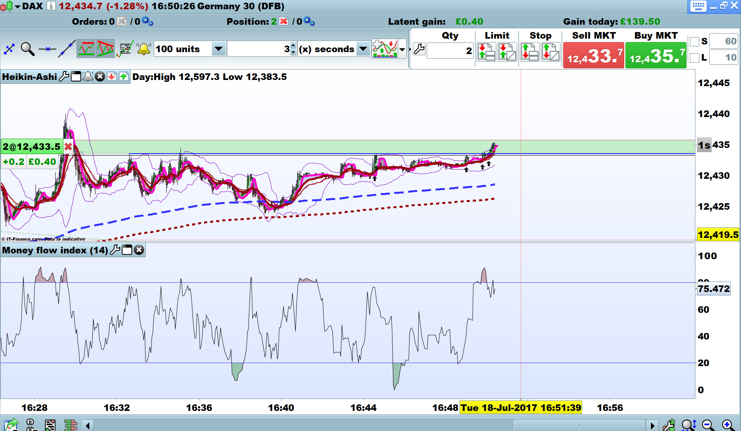Screen dimensions: 741x431
Task: Increase the timeframe value with the up stepper
Action: pyautogui.click(x=293, y=46)
